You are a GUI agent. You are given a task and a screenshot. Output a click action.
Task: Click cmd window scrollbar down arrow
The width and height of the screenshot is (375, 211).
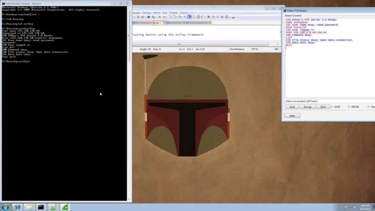point(129,199)
